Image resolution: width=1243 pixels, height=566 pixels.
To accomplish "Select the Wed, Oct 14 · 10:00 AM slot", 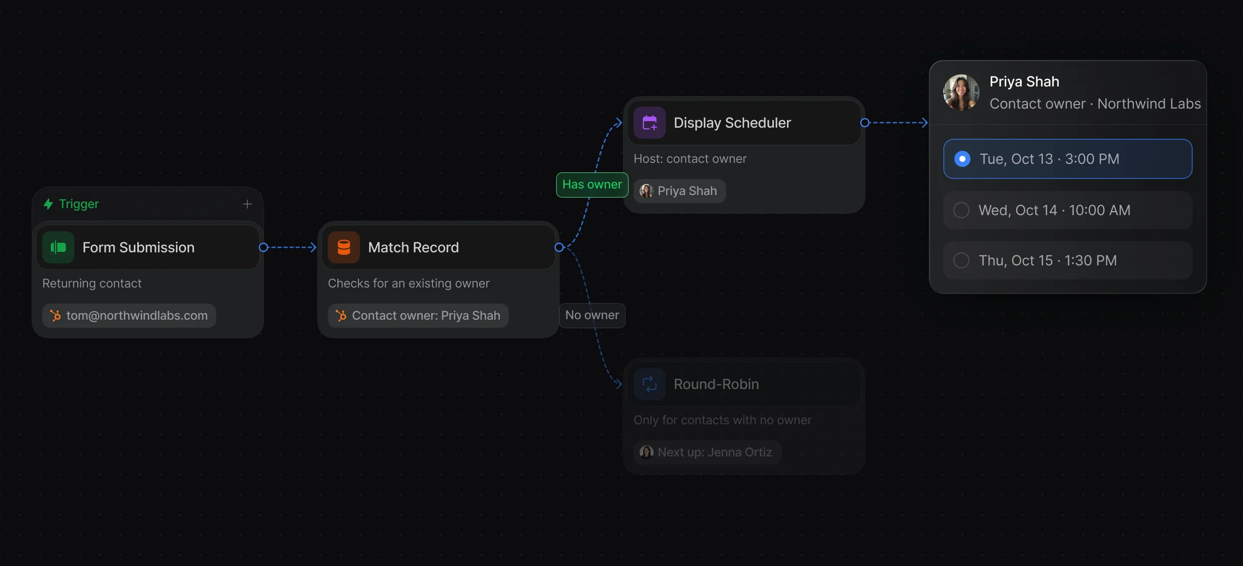I will click(x=1068, y=210).
